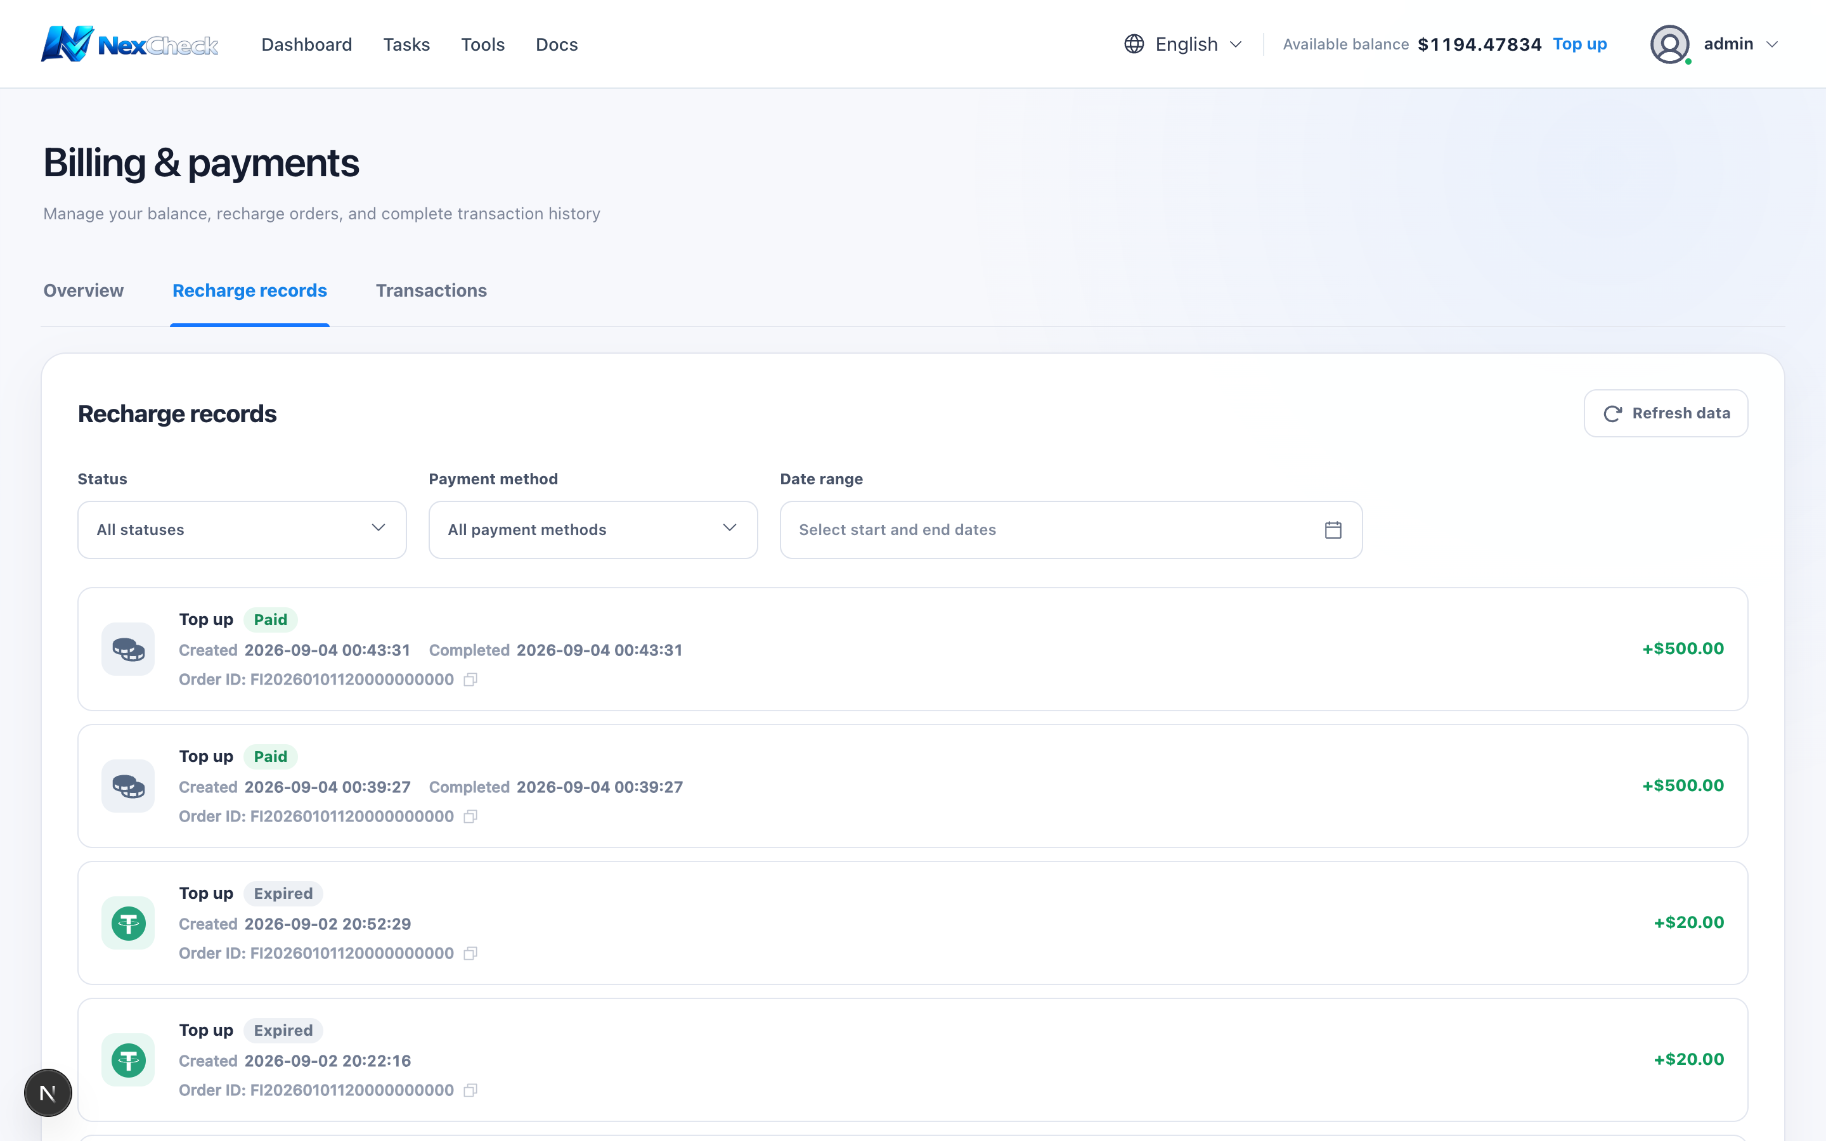
Task: Open the Next.js dev tools N badge
Action: click(x=48, y=1093)
